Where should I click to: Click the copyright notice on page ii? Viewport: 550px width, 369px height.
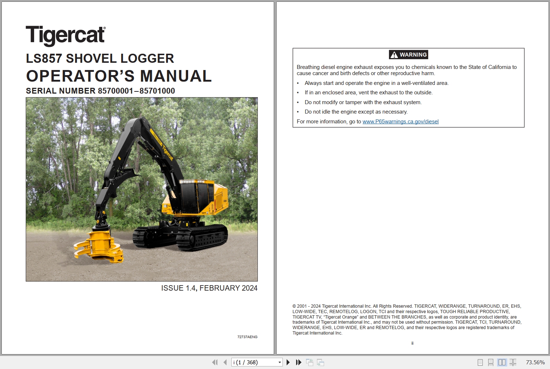tap(406, 319)
